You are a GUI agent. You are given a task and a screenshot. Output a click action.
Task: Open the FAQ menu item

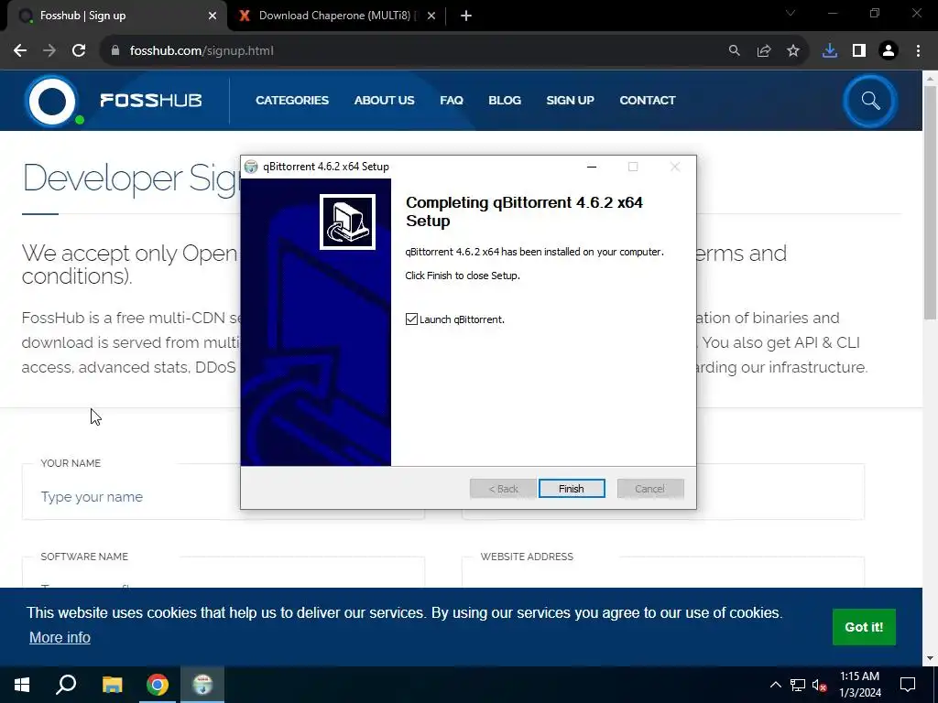point(452,101)
